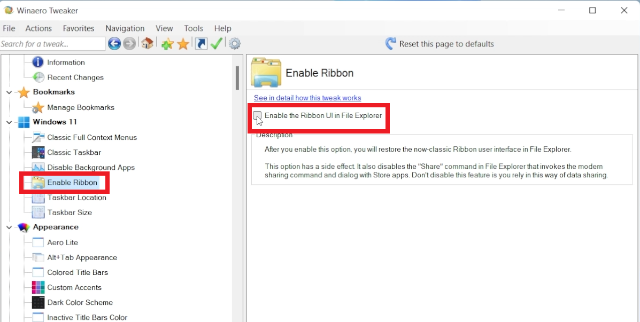Click the Enable Ribbon folder icon
Viewport: 640px width, 322px height.
point(36,182)
